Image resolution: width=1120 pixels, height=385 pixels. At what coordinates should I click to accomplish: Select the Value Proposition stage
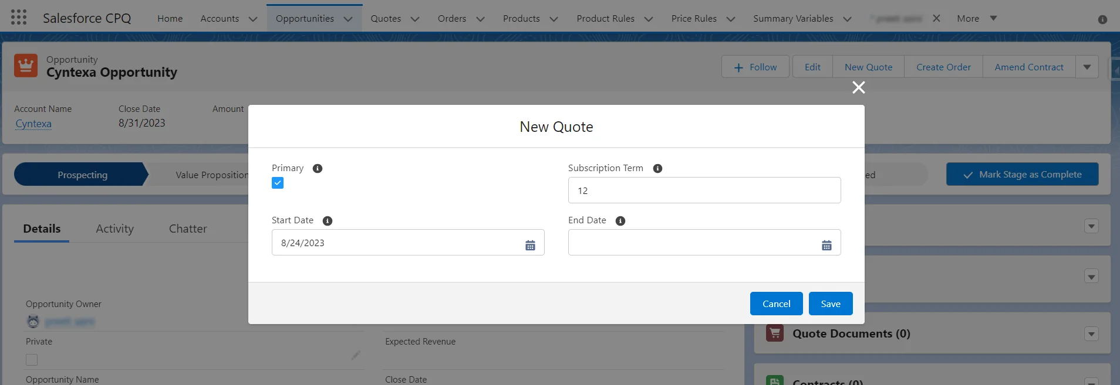(x=211, y=175)
